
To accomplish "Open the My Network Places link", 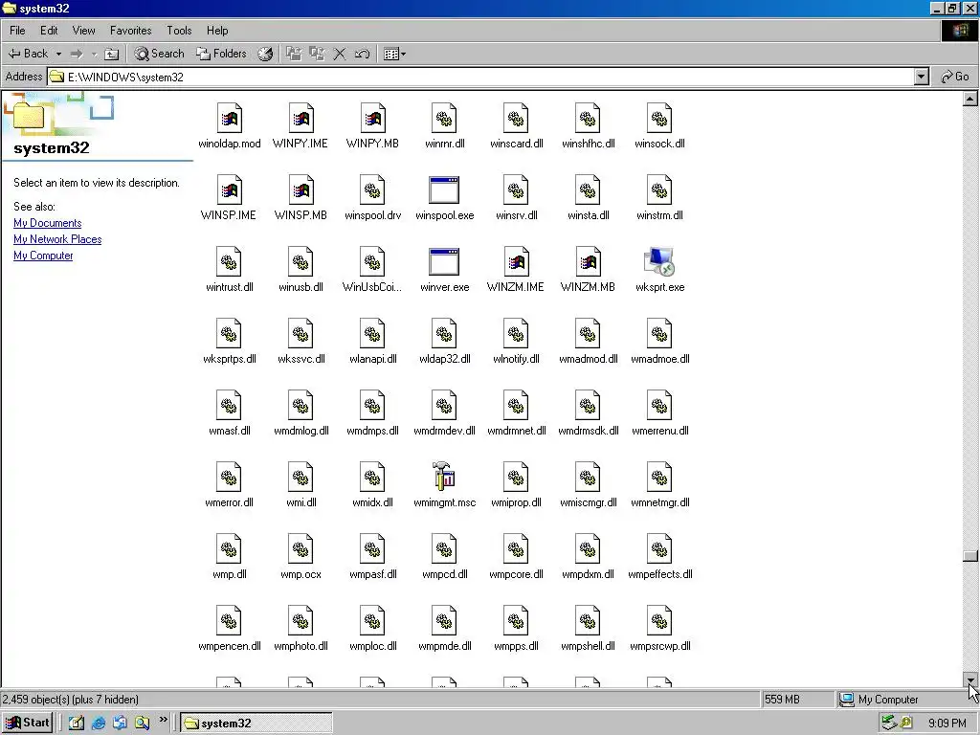I will coord(57,239).
